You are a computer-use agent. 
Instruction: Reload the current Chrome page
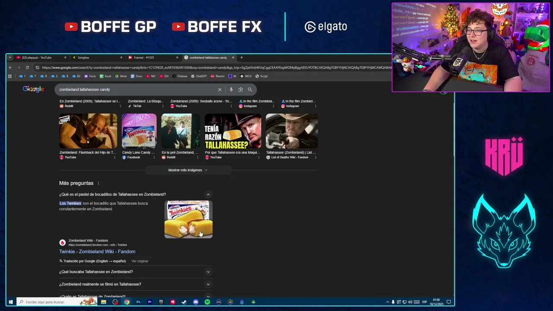[27, 67]
